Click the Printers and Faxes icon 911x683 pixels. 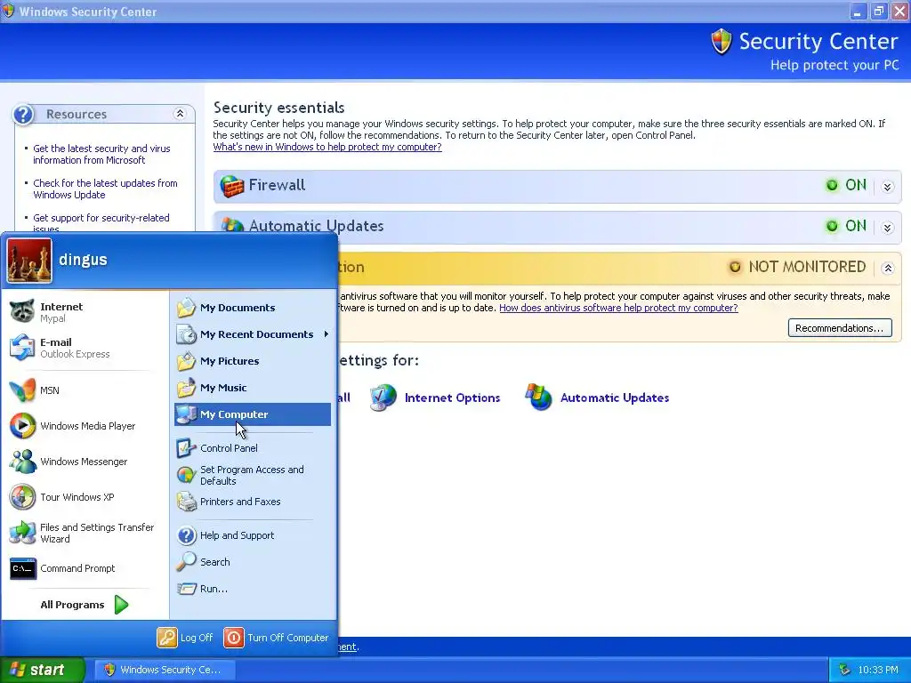[x=187, y=502]
